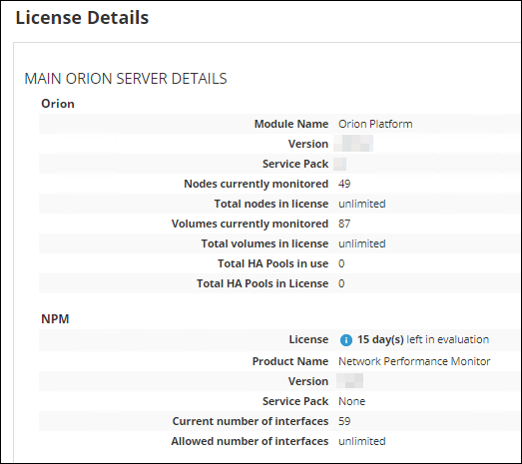This screenshot has width=522, height=464.
Task: Click the Network Performance Monitor product name
Action: (414, 361)
